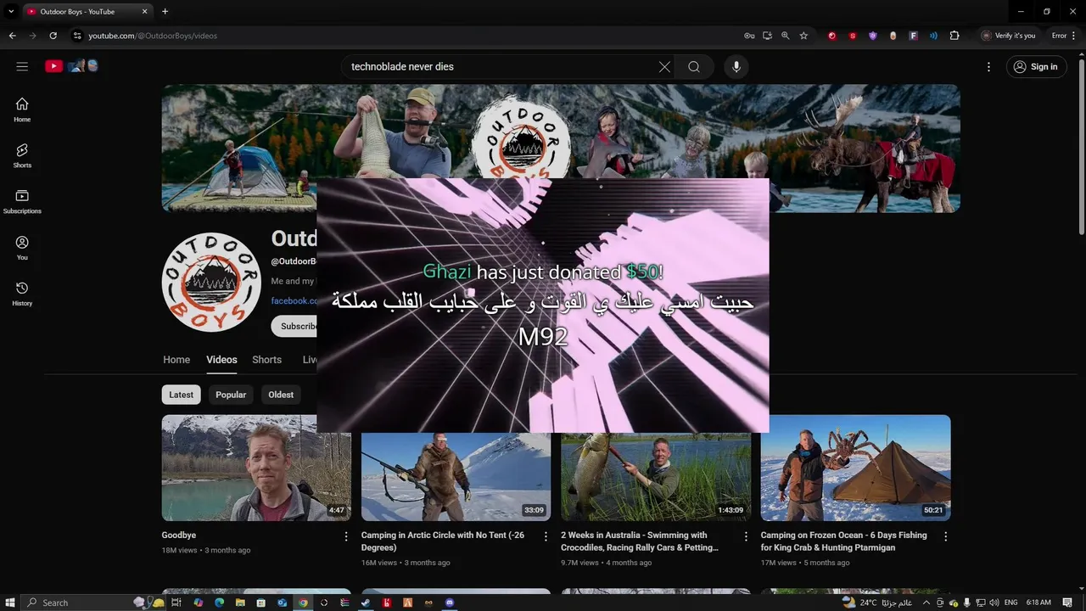This screenshot has height=611, width=1086.
Task: Open the facebook.com channel link
Action: pyautogui.click(x=294, y=300)
